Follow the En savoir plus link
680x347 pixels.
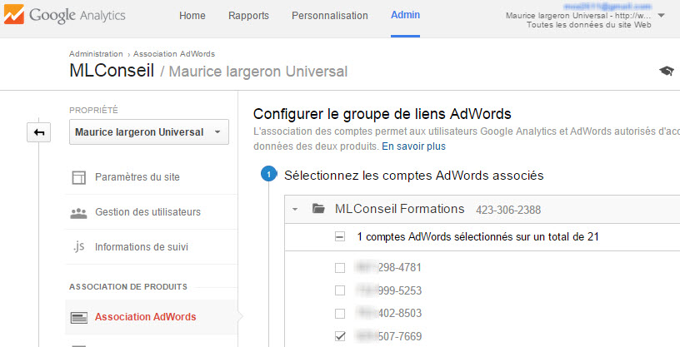tap(413, 146)
